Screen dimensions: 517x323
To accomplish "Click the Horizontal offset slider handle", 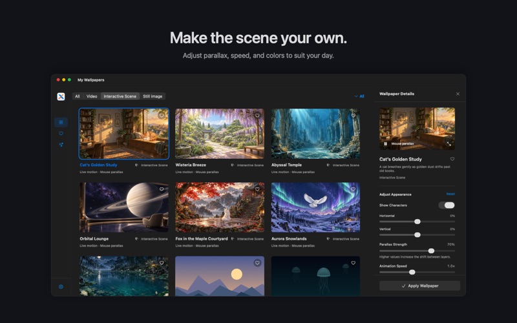I will point(417,222).
